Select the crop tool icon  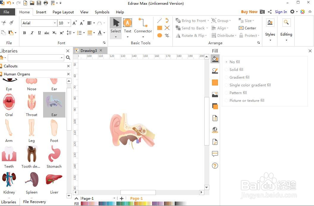coord(167,35)
